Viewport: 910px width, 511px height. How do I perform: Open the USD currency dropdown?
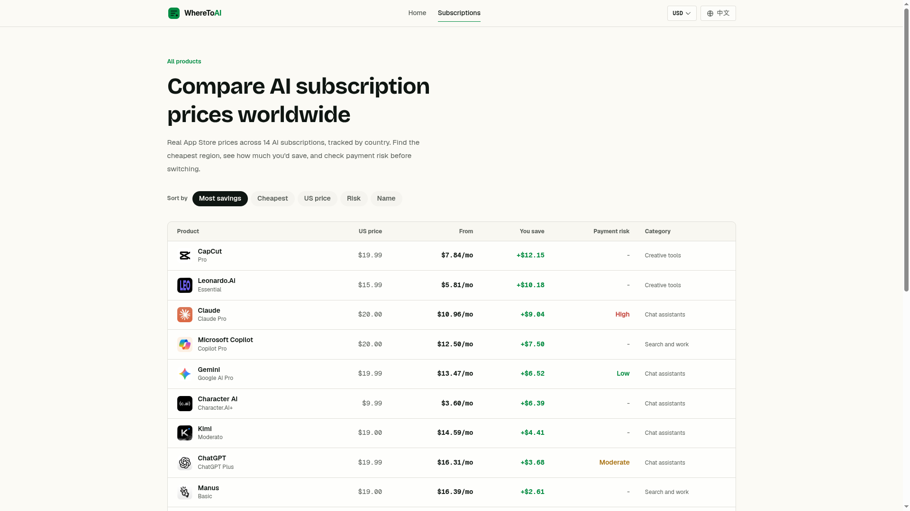pos(682,13)
